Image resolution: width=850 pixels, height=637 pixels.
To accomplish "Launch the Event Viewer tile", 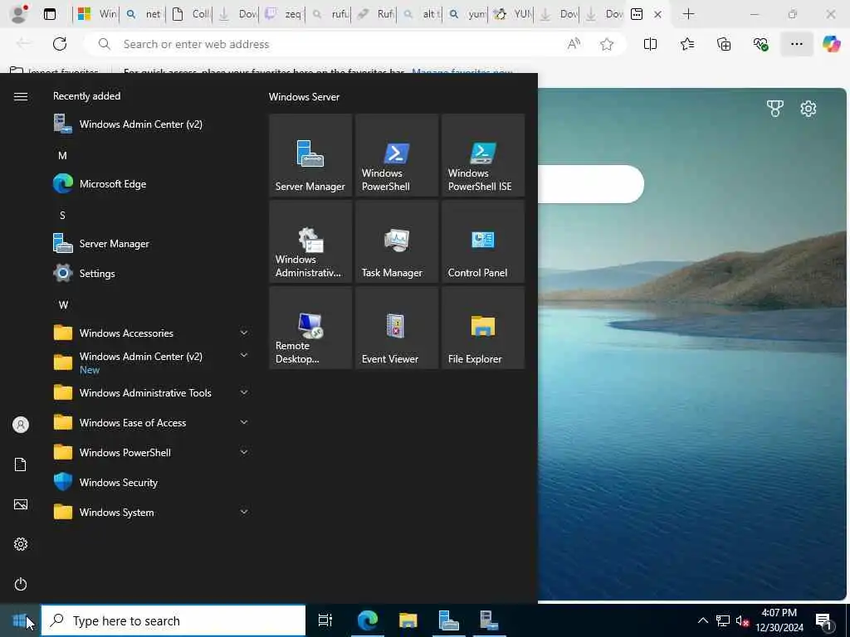I will coord(396,328).
